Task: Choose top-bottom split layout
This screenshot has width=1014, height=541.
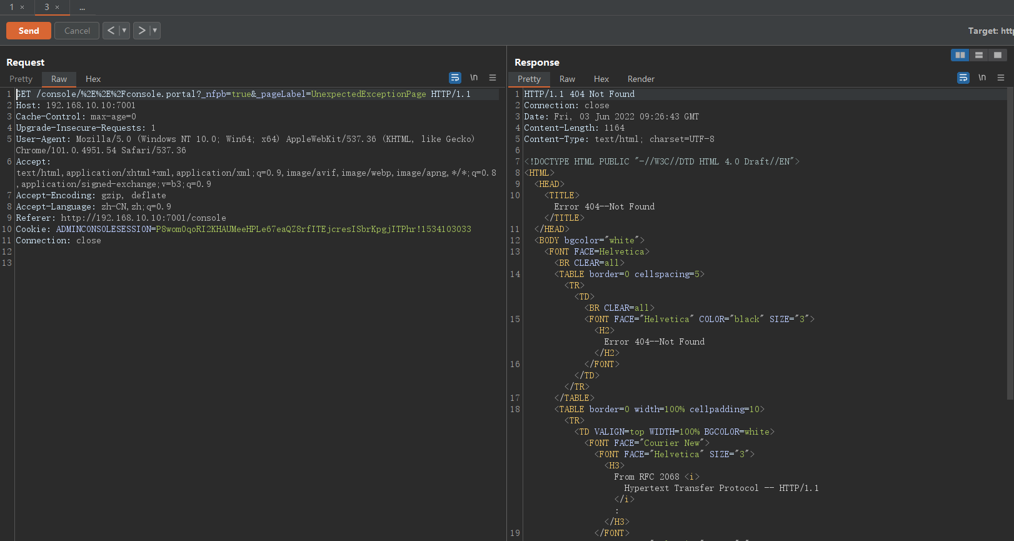Action: [x=978, y=55]
